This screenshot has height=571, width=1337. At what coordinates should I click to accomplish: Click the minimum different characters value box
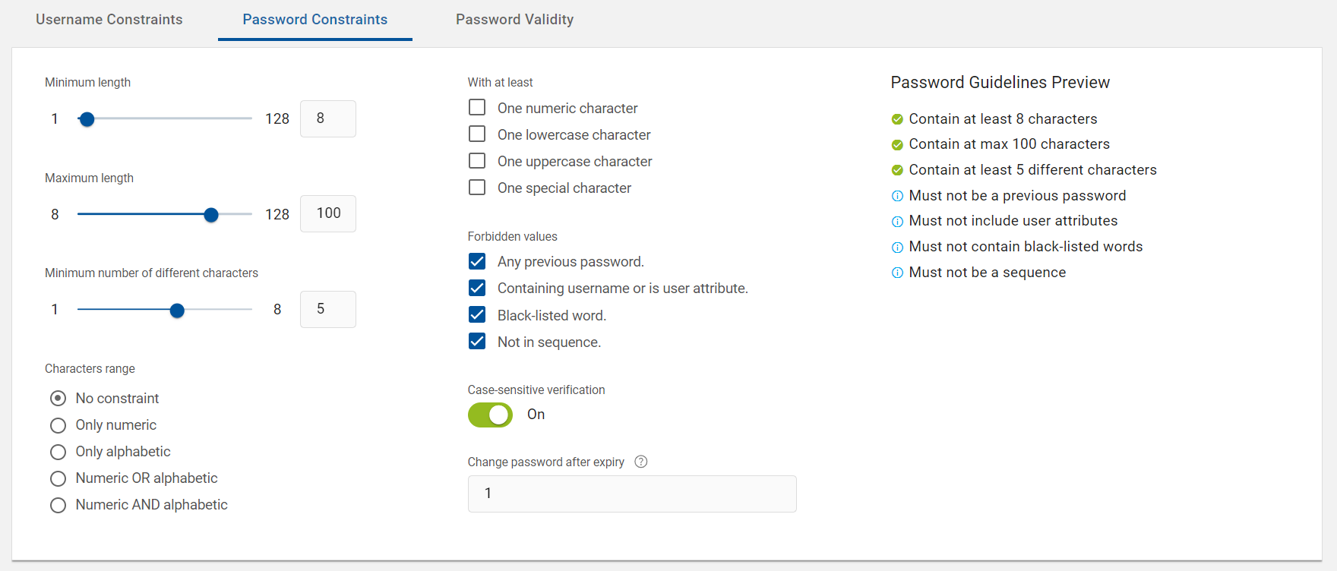click(x=328, y=309)
